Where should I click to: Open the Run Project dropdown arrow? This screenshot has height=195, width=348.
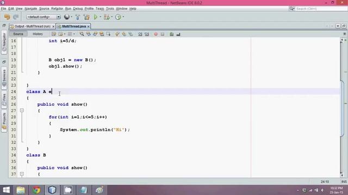click(100, 17)
